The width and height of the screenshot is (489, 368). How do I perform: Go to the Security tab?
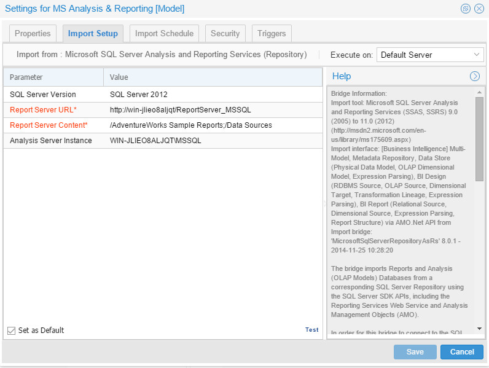click(225, 33)
